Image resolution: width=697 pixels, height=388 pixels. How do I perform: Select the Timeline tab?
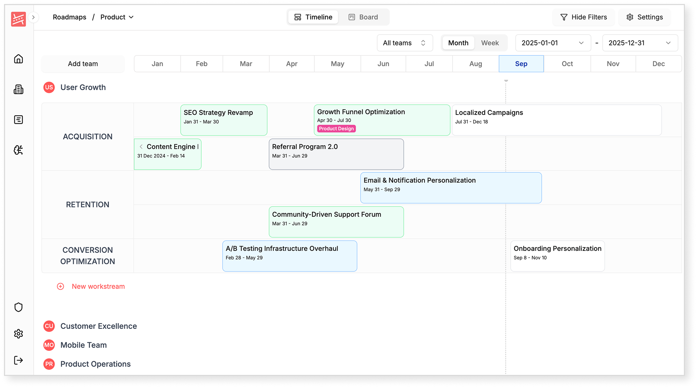[x=313, y=17]
